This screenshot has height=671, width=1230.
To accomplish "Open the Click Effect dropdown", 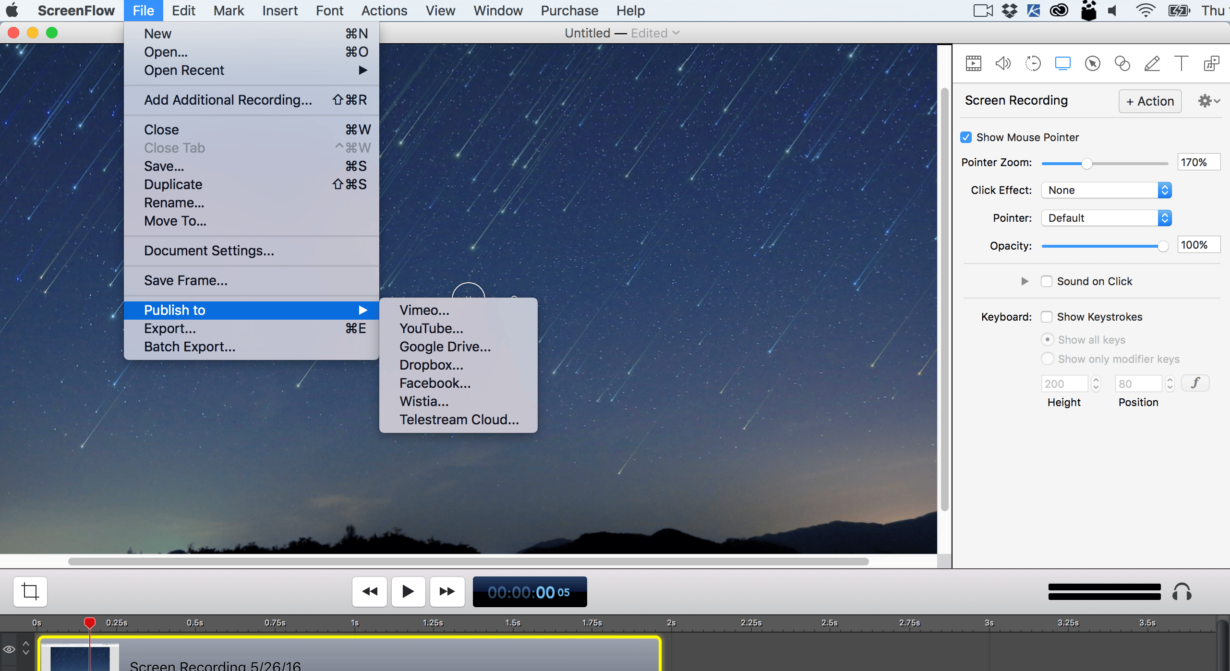I will click(x=1106, y=190).
